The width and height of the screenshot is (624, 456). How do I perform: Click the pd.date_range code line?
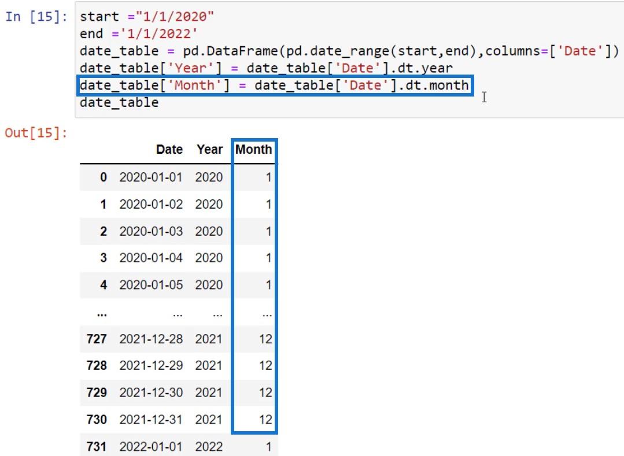[349, 51]
